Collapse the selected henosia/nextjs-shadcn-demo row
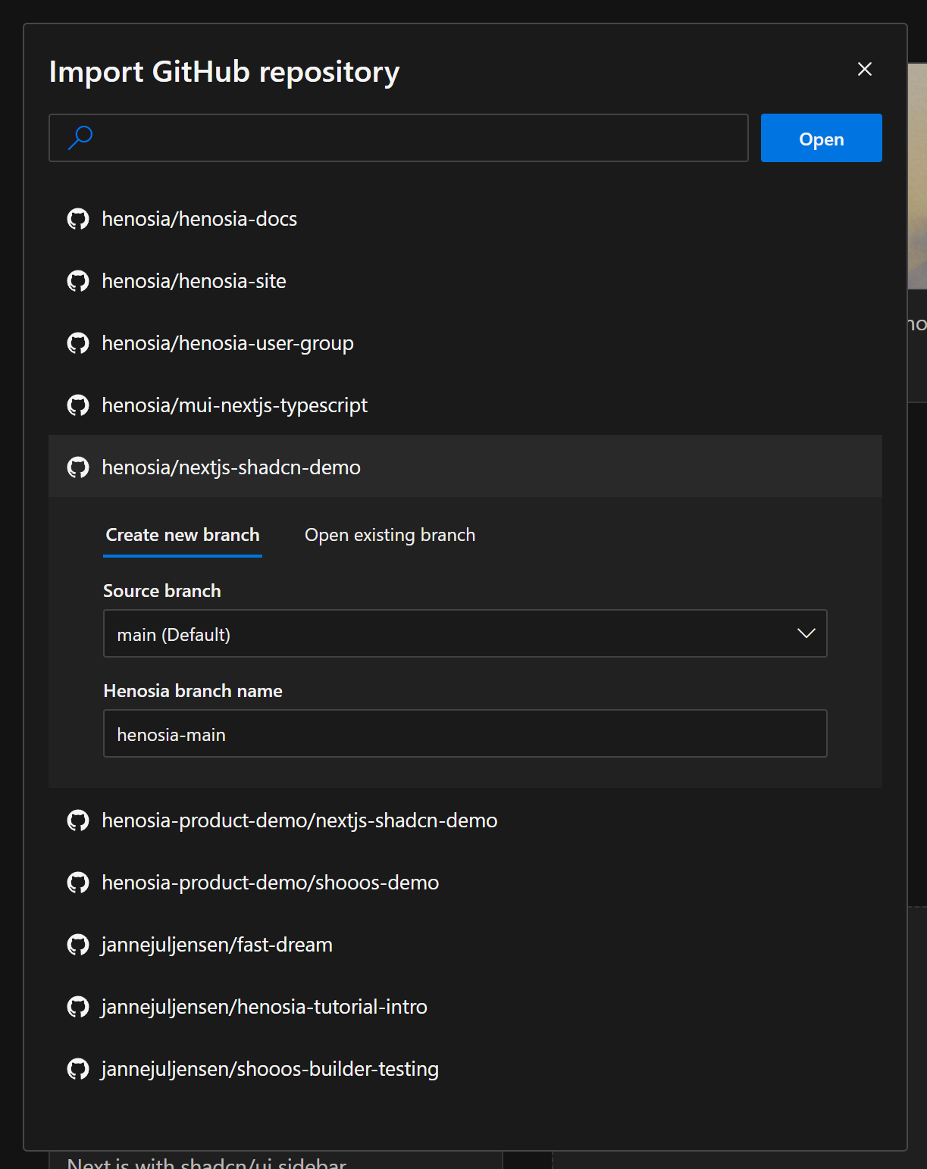Image resolution: width=927 pixels, height=1169 pixels. (465, 467)
